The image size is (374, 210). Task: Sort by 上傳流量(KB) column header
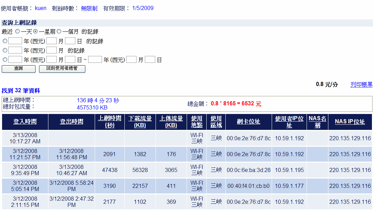point(171,122)
